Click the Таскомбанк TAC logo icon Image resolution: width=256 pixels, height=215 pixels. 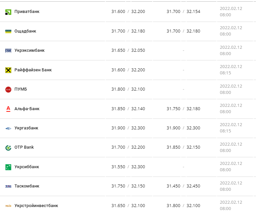pyautogui.click(x=8, y=186)
